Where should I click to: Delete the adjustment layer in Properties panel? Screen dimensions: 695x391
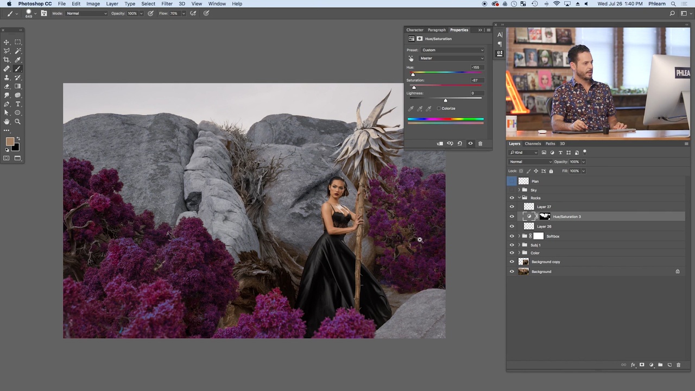(x=480, y=143)
